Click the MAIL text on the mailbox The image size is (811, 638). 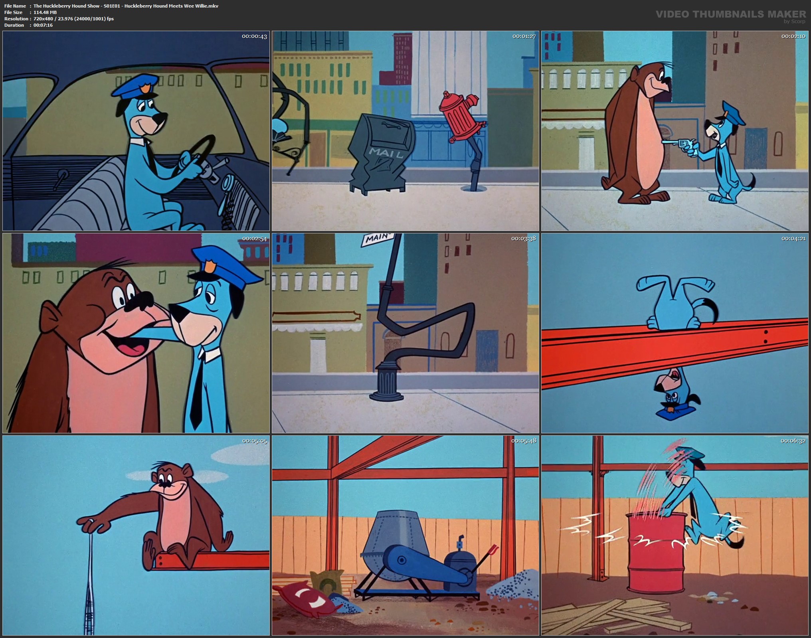click(386, 152)
